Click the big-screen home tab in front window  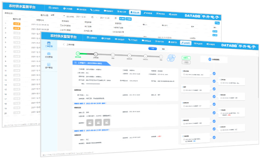(x=92, y=38)
